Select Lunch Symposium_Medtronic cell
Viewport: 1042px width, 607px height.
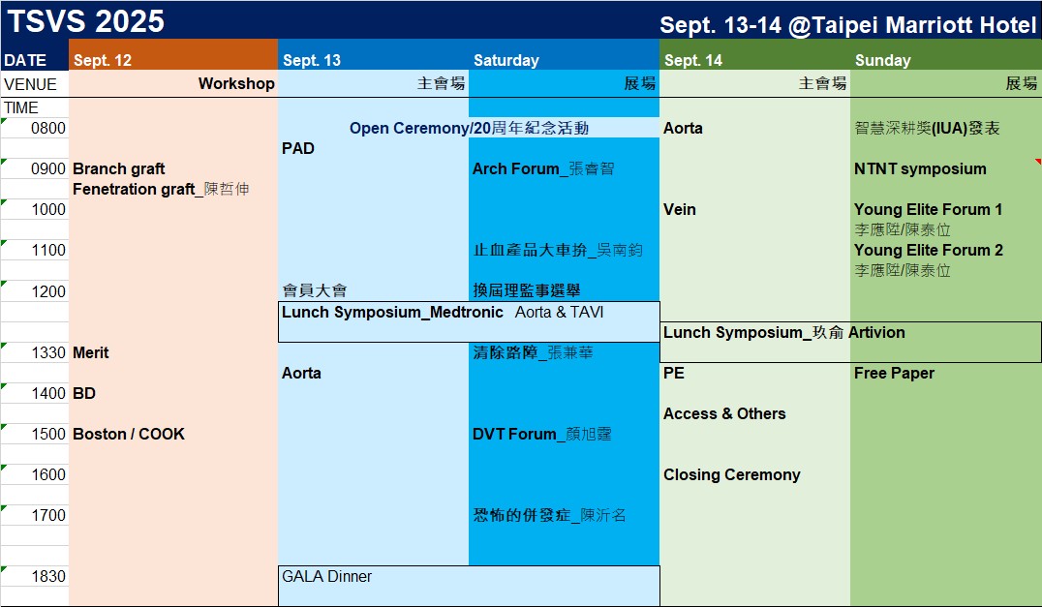click(469, 322)
